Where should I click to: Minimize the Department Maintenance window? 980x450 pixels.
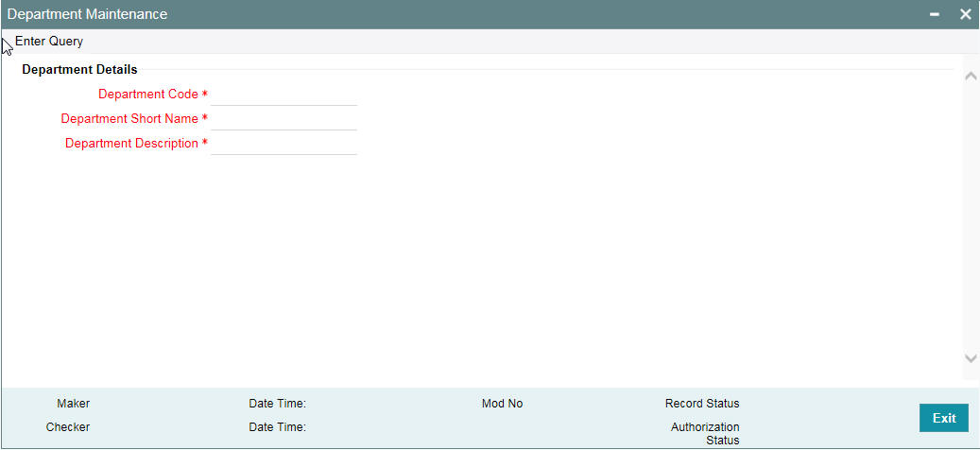click(x=935, y=14)
